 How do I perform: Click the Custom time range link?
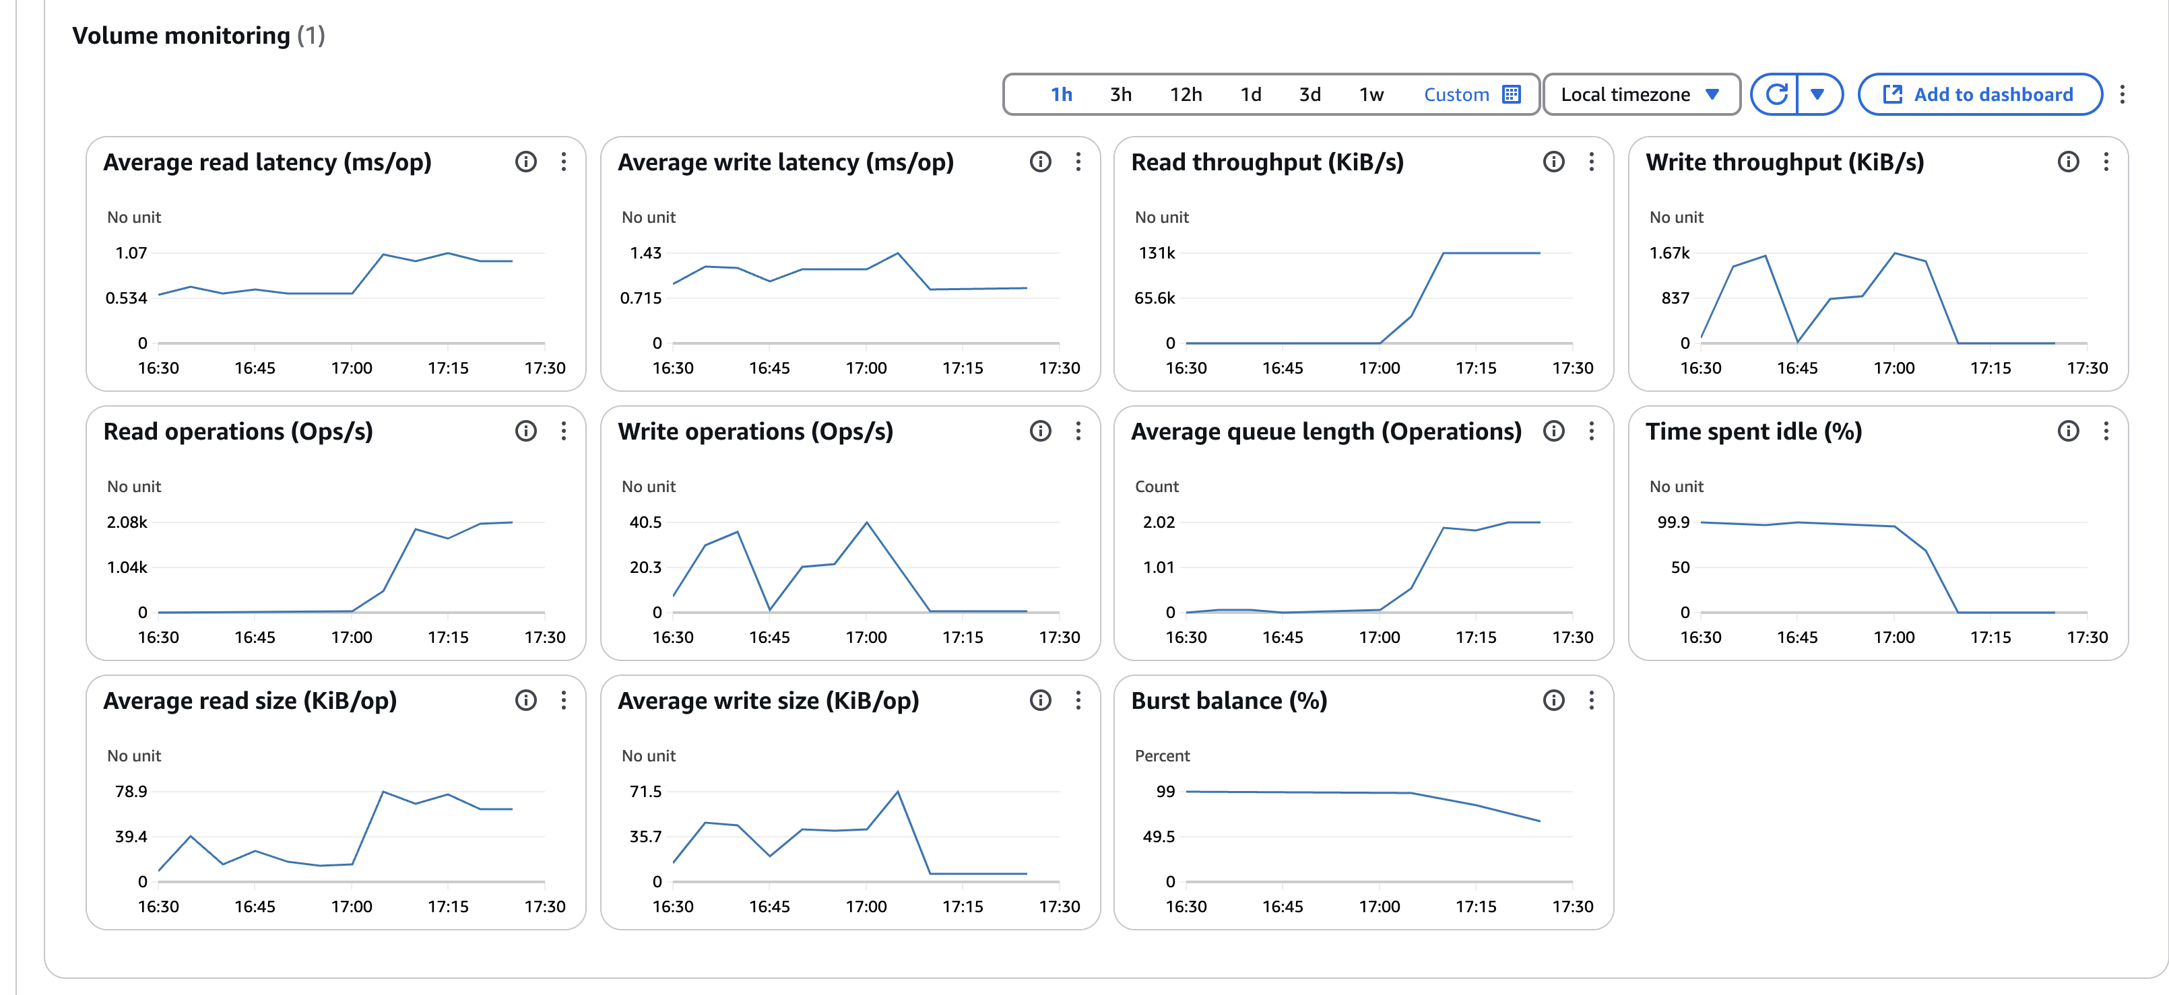pos(1456,94)
